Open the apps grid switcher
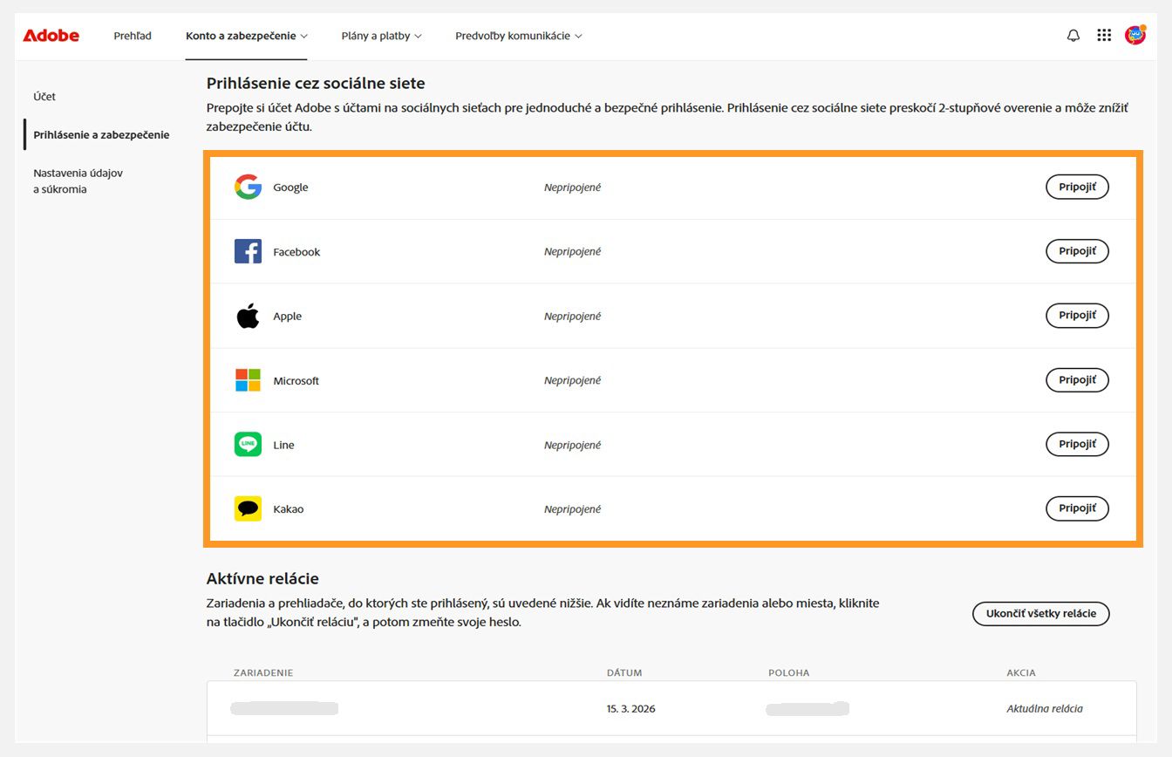Viewport: 1172px width, 757px height. tap(1104, 36)
